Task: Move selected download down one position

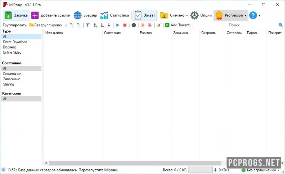Action: coord(102,25)
